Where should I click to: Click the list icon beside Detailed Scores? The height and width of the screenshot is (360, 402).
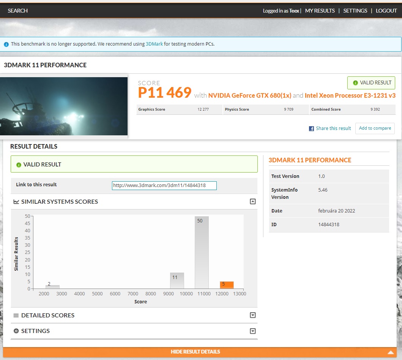[x=16, y=315]
